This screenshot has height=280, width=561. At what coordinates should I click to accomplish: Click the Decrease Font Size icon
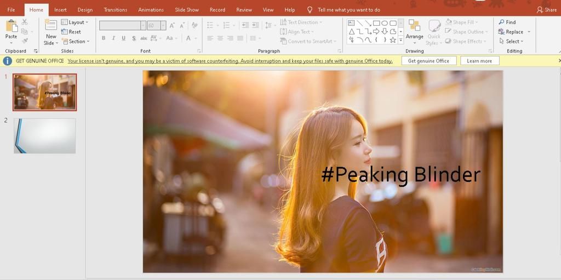tap(182, 25)
